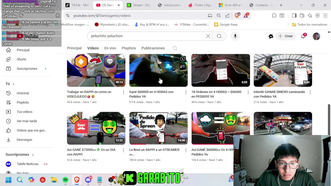Viewport: 331px width, 186px height.
Task: Open options for Gané $60000 video
Action: (186, 92)
